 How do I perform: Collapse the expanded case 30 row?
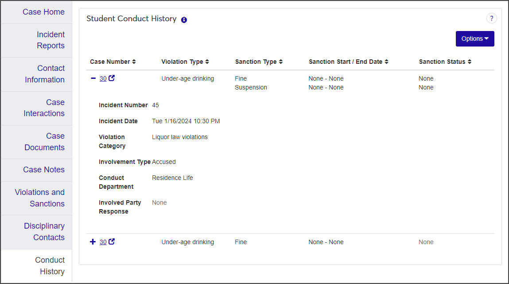coord(93,78)
